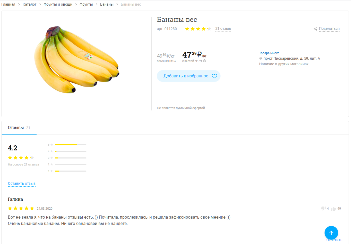Open the Бананы breadcrumb link
Viewport: 351px width, 244px height.
point(107,4)
